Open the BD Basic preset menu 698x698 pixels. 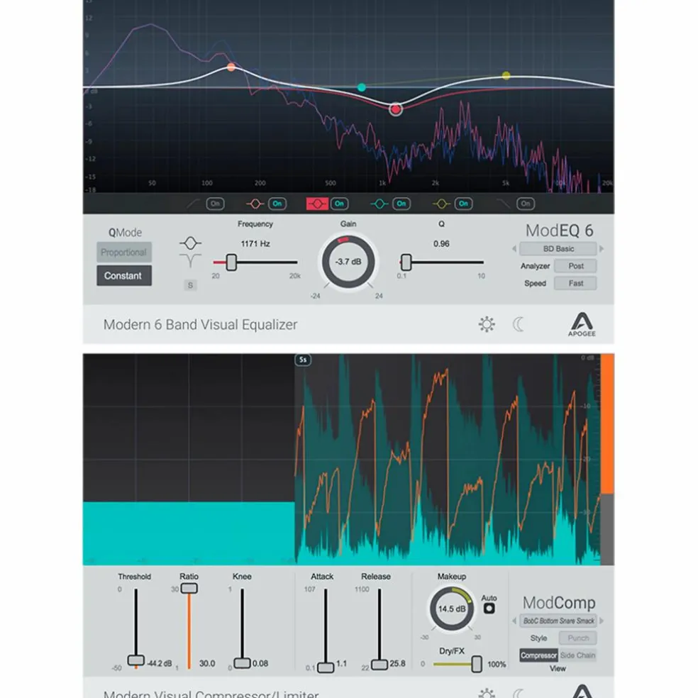coord(558,249)
